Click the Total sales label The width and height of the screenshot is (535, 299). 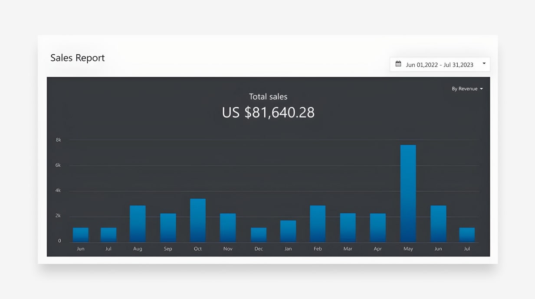click(268, 97)
